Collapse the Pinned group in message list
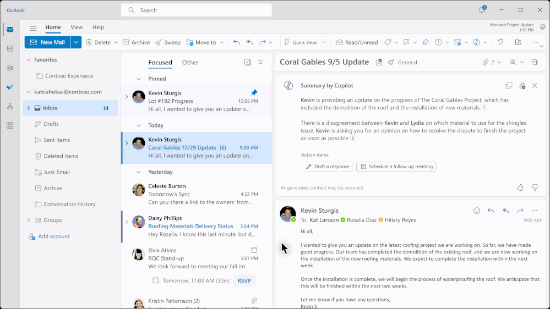The width and height of the screenshot is (550, 309). [139, 79]
